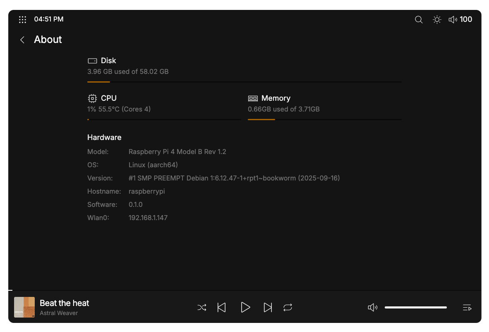The width and height of the screenshot is (489, 332).
Task: Open the play queue list
Action: click(467, 307)
